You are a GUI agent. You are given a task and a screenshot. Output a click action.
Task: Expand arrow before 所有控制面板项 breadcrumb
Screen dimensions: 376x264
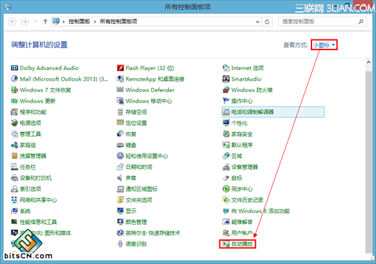click(95, 22)
